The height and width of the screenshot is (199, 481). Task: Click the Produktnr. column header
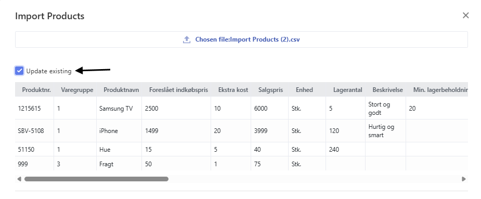click(x=36, y=90)
